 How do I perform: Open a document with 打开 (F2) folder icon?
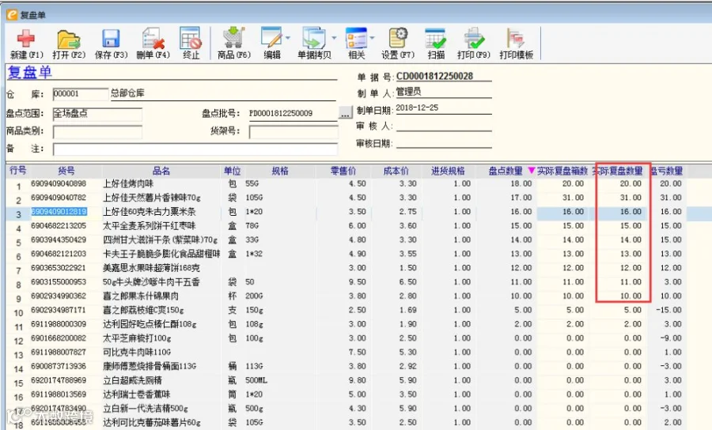69,39
